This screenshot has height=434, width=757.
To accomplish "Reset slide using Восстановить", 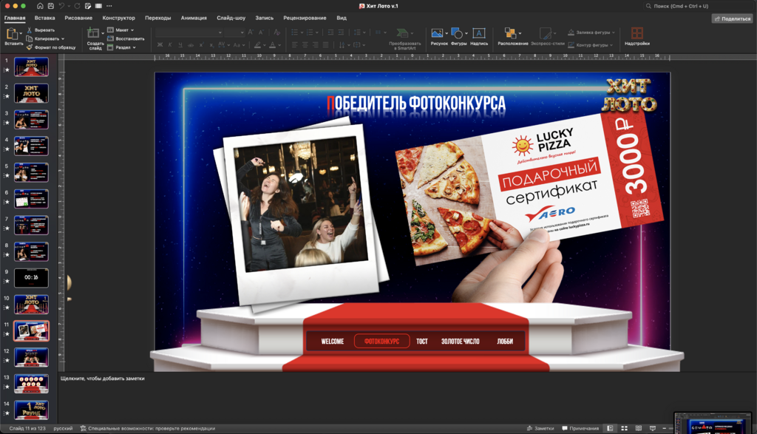I will point(126,38).
